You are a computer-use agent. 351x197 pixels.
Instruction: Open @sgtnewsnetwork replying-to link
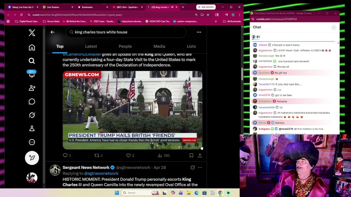(x=101, y=173)
